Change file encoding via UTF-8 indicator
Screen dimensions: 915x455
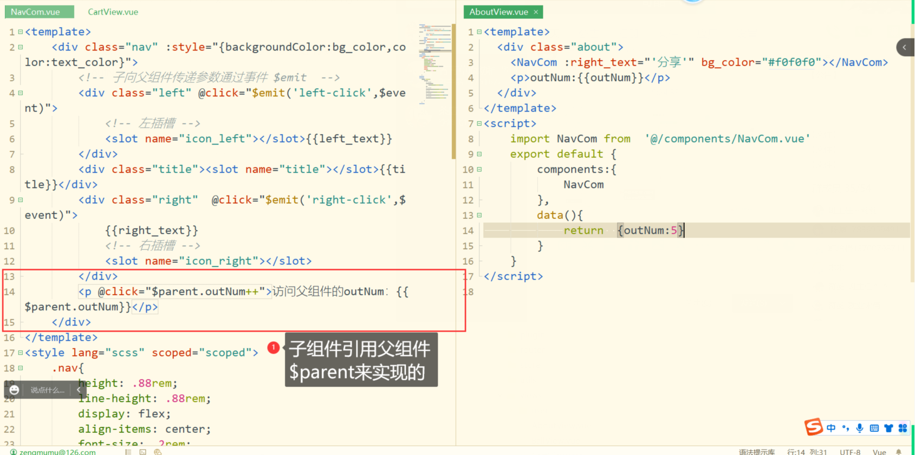850,452
